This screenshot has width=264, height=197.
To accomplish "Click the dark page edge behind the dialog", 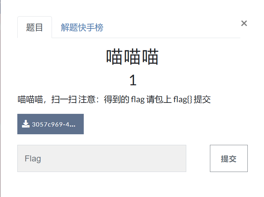I will pyautogui.click(x=0, y=98).
